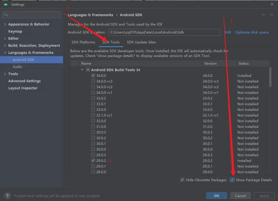Image resolution: width=278 pixels, height=201 pixels.
Task: Open the SDK Update Sites tab
Action: 141,42
